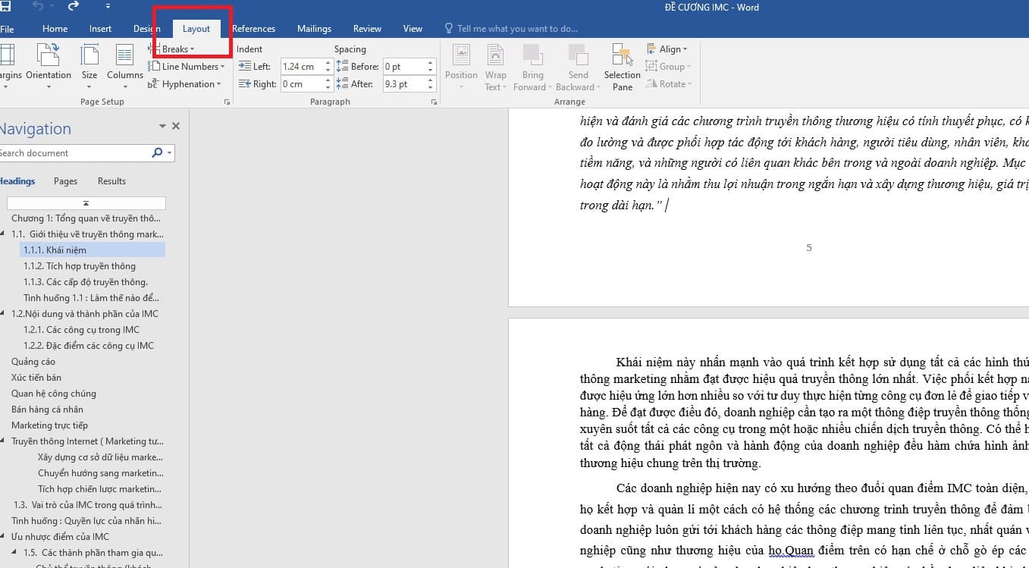Click the magnifier search icon

click(157, 153)
